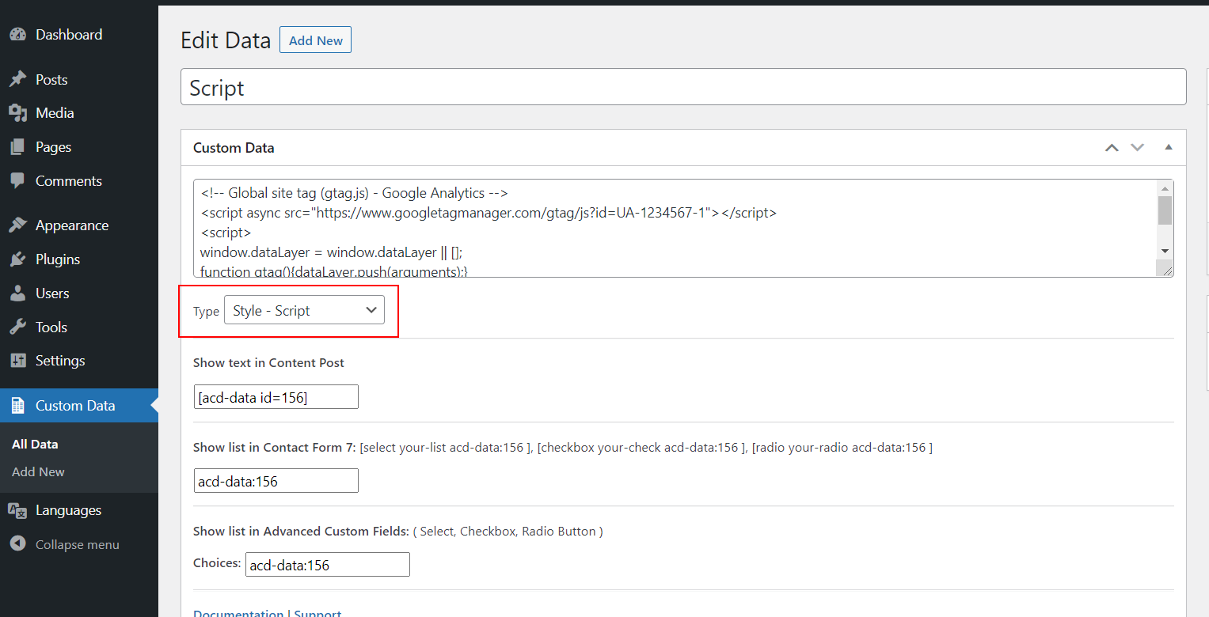The height and width of the screenshot is (617, 1209).
Task: Click the textarea scrollbar down arrow
Action: point(1165,251)
